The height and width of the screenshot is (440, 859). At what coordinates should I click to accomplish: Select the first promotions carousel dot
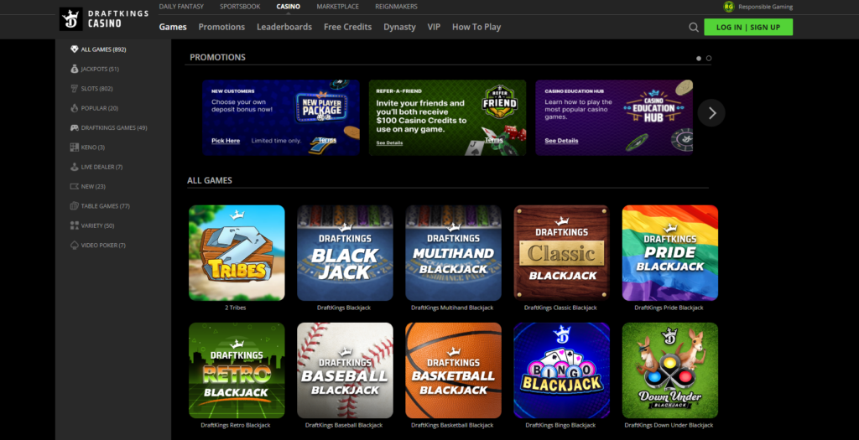(x=699, y=58)
